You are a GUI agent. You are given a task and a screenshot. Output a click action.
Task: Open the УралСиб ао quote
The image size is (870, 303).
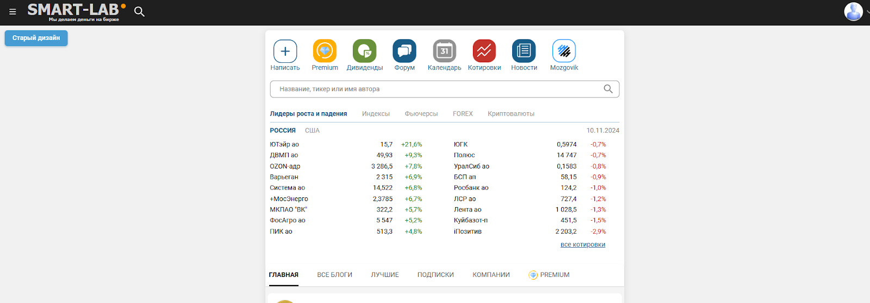(471, 166)
